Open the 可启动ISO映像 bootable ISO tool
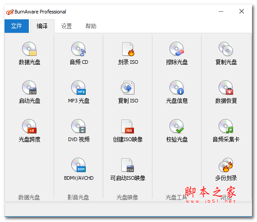The image size is (257, 222). pos(128,169)
